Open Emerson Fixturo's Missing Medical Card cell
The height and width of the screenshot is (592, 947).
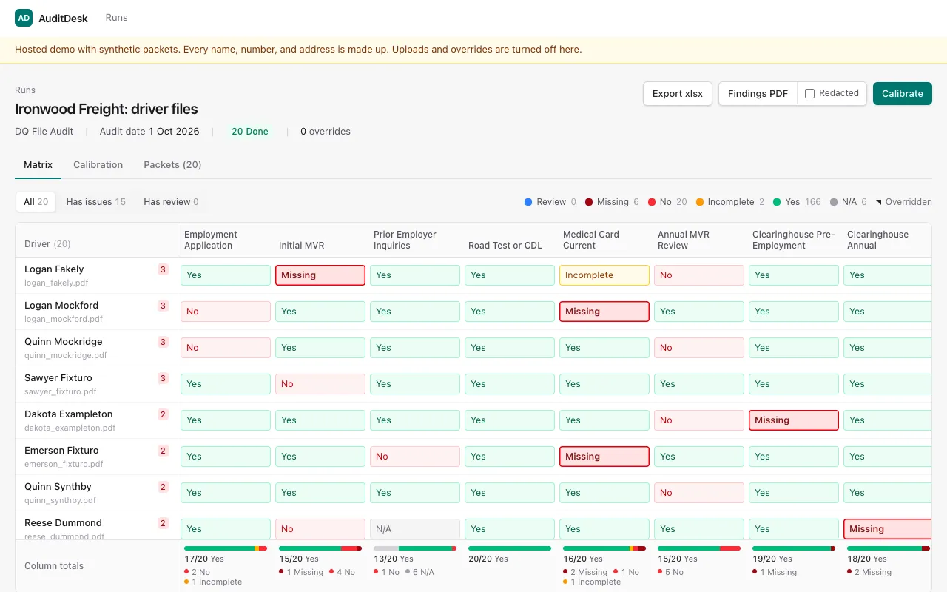(x=604, y=457)
